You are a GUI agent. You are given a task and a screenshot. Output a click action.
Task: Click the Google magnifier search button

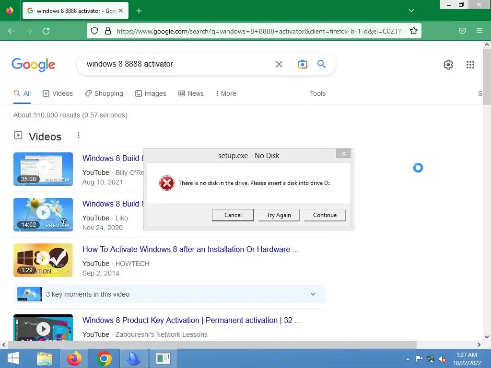[322, 64]
